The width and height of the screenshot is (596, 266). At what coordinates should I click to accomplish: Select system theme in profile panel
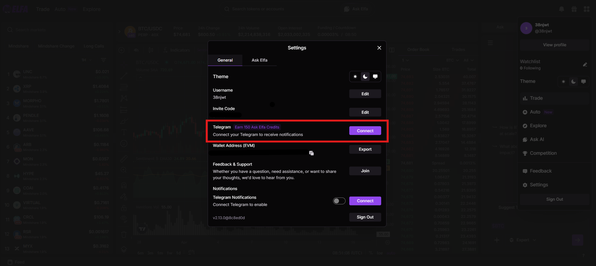click(583, 82)
